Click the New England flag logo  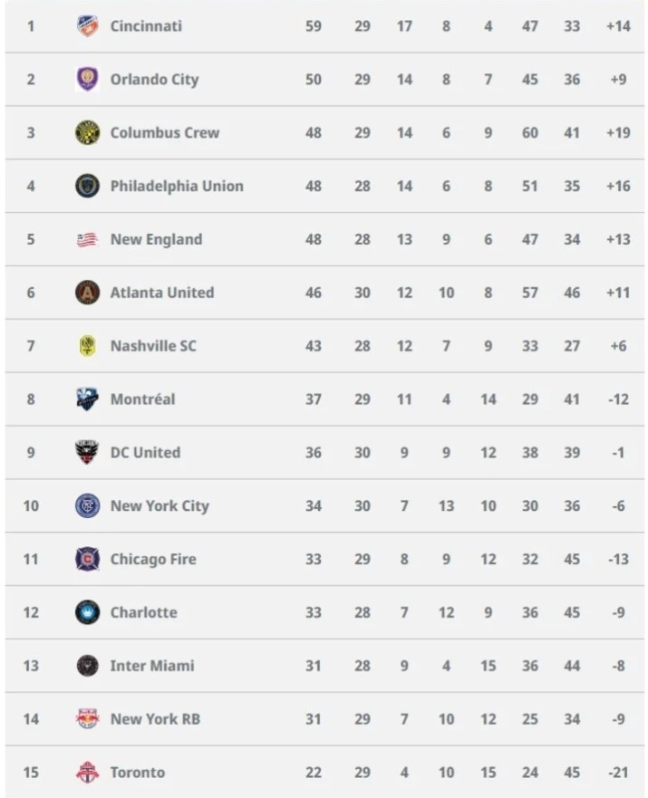[87, 239]
